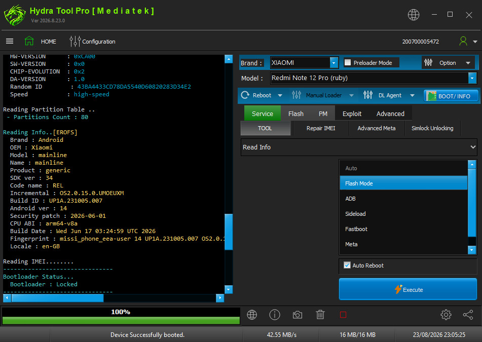Click the share icon in bottom toolbar
The image size is (482, 342).
[468, 315]
